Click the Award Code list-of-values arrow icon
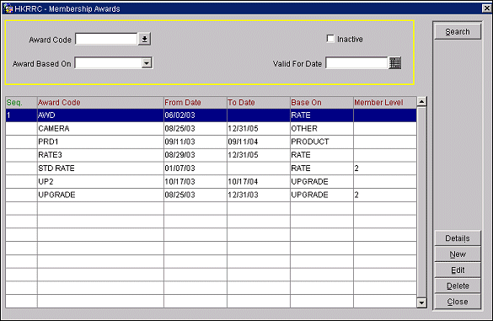 point(144,40)
